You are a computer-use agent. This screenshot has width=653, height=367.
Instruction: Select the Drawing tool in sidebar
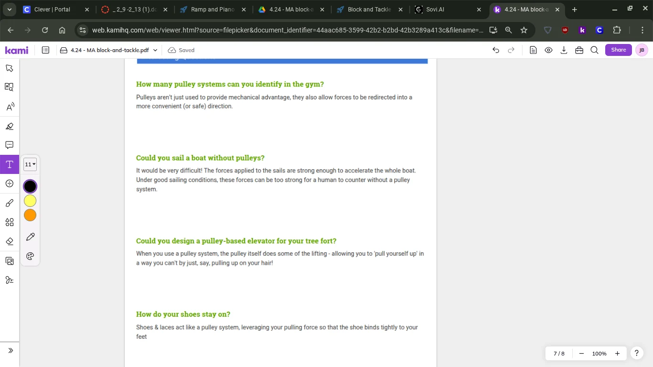9,203
